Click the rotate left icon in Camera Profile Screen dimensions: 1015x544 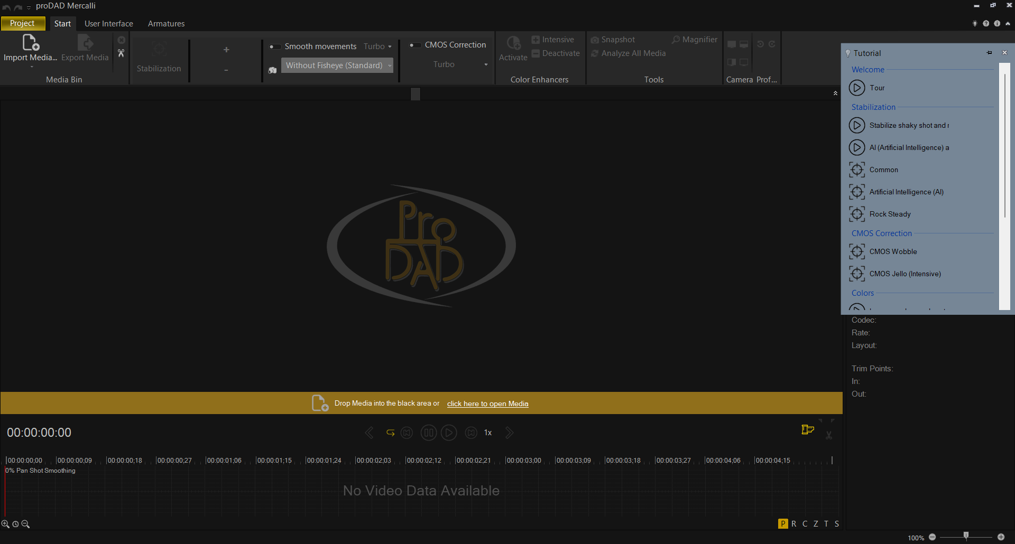760,44
